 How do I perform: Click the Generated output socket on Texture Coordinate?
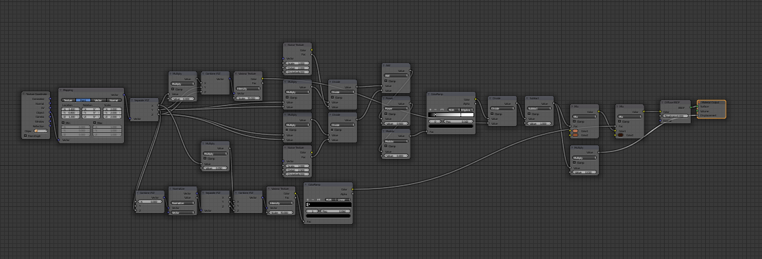pyautogui.click(x=50, y=99)
